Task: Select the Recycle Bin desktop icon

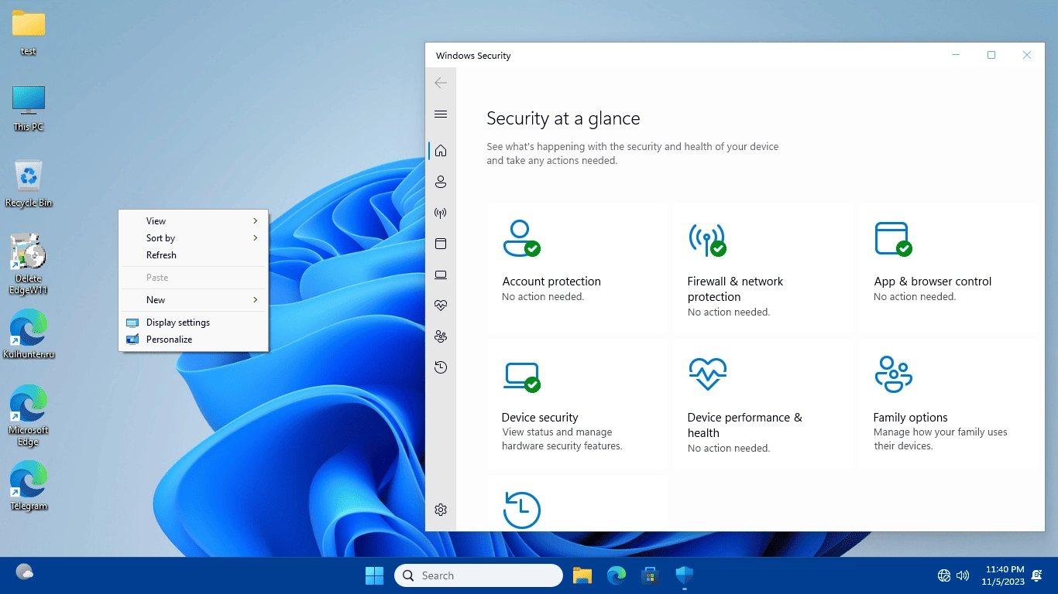Action: click(29, 184)
